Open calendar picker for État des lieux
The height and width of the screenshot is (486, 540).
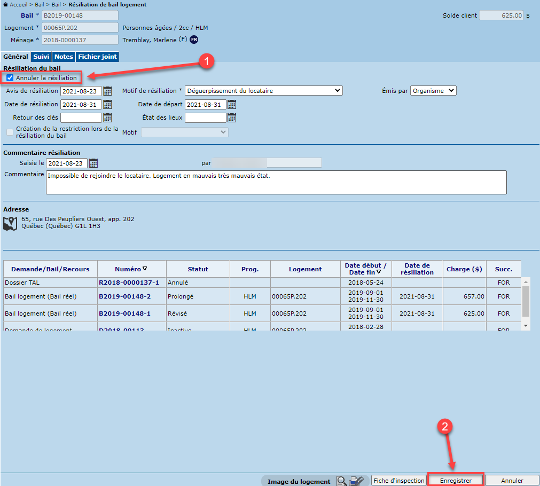[231, 117]
